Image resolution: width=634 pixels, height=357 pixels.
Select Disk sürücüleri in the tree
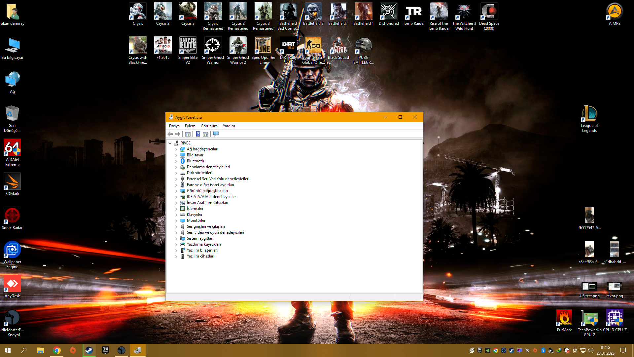click(199, 173)
